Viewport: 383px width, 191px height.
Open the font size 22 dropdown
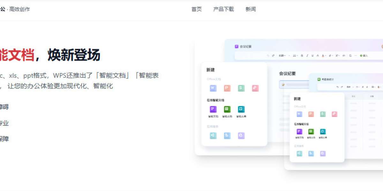295,55
